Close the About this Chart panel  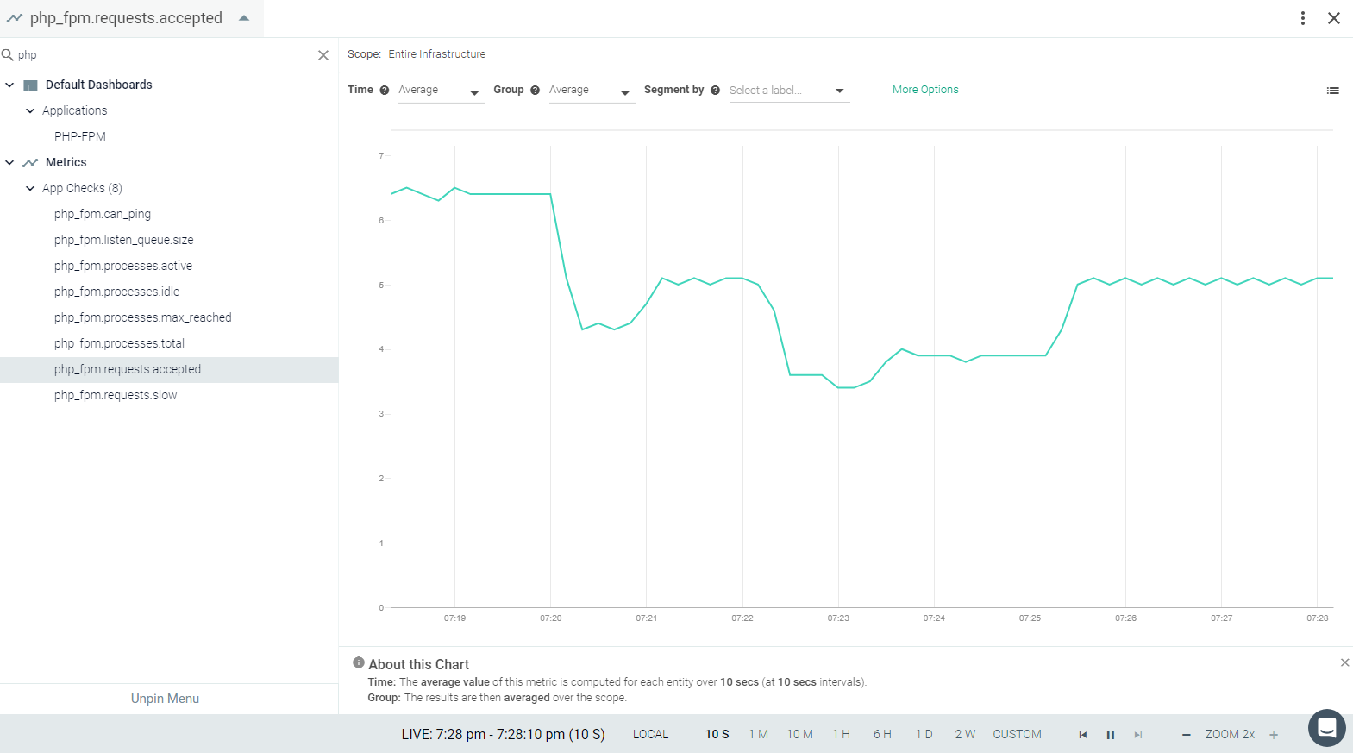(1344, 662)
